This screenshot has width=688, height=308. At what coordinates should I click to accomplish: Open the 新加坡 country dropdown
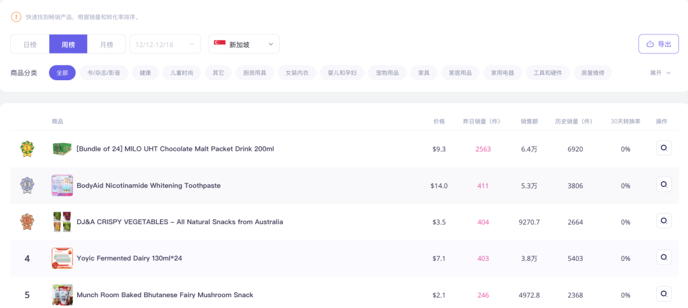click(244, 45)
